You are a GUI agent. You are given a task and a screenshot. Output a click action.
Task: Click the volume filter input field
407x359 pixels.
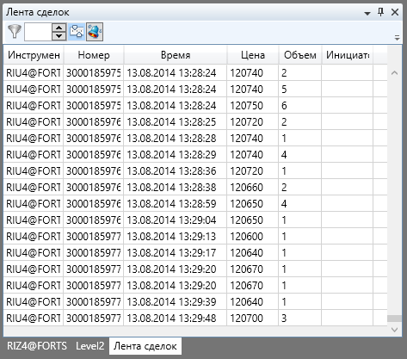38,32
